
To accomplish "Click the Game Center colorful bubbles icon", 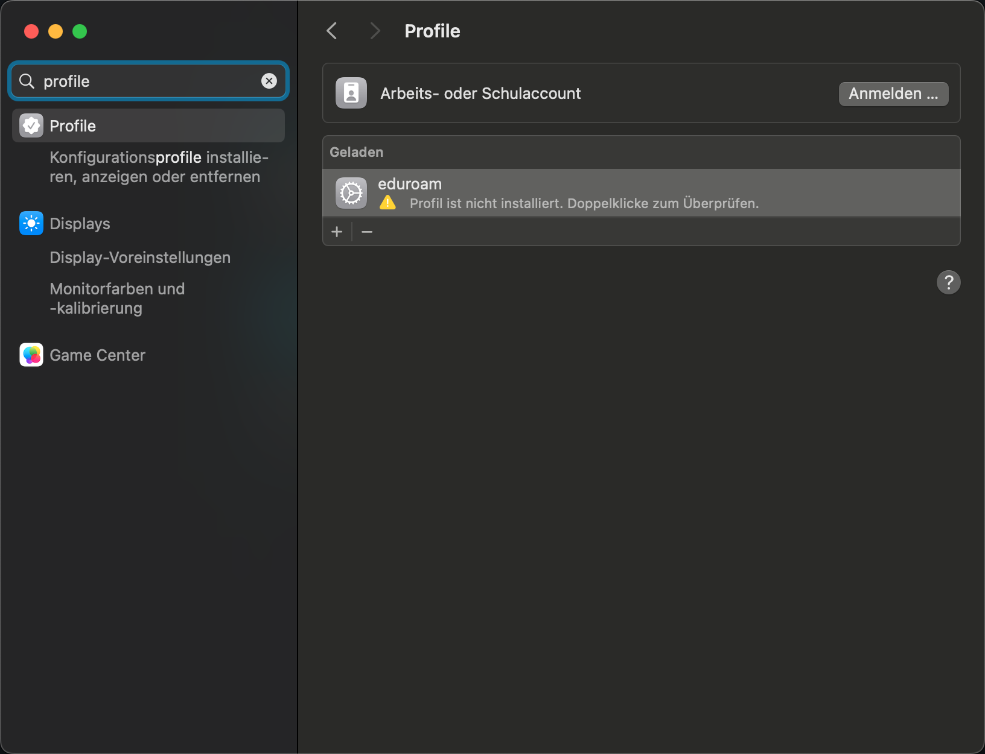I will [x=31, y=355].
